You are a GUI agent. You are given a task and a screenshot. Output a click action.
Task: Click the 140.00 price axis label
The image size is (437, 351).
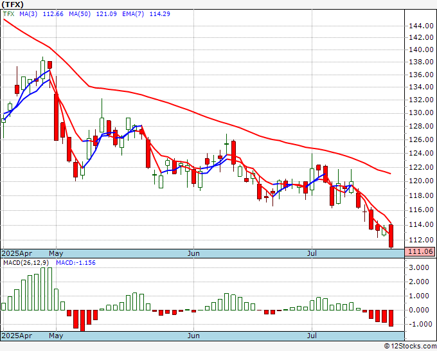(x=421, y=50)
